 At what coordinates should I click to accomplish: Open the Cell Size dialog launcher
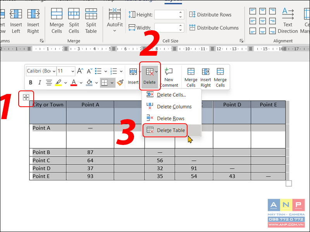tap(241, 41)
